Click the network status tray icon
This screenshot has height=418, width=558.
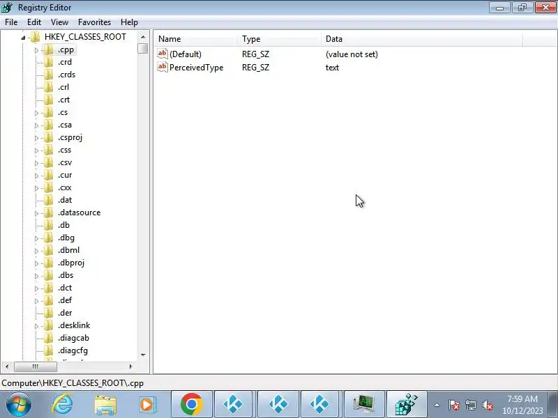470,405
